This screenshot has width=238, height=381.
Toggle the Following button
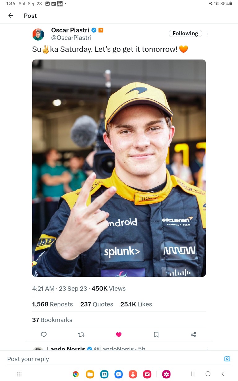185,33
